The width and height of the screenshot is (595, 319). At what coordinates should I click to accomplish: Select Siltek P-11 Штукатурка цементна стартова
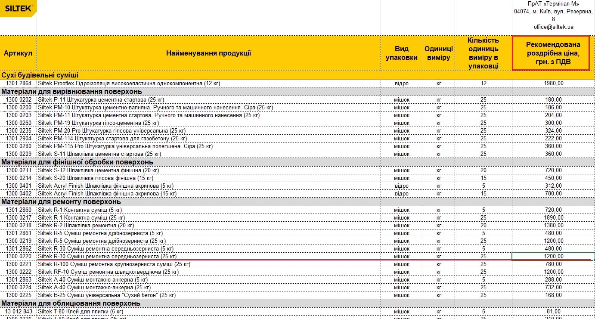209,99
